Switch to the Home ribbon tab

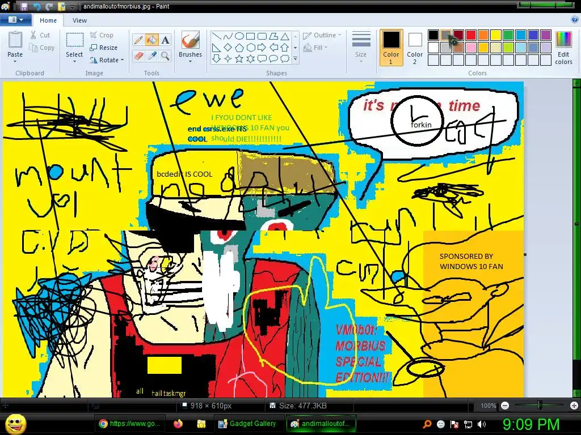tap(48, 20)
